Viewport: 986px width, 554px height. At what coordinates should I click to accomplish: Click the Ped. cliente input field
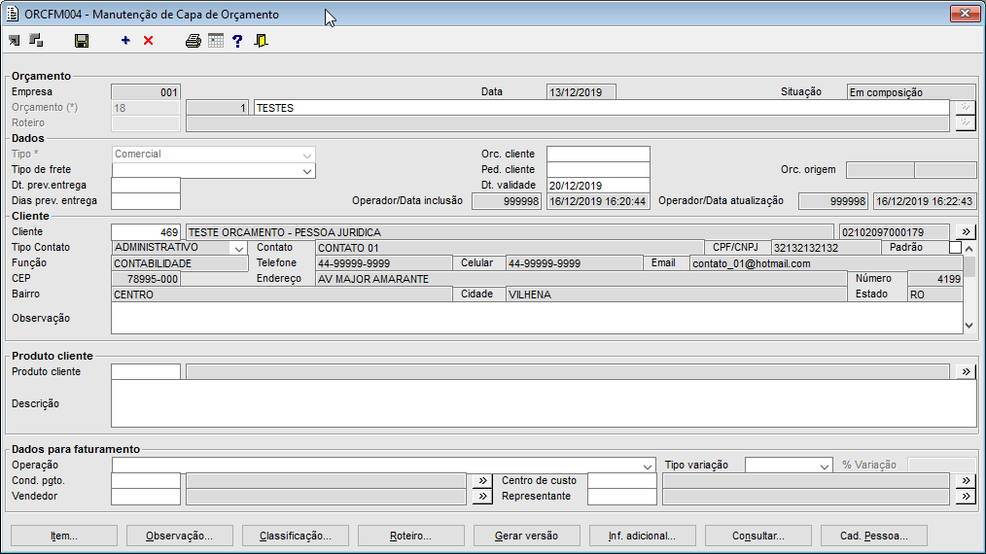598,170
